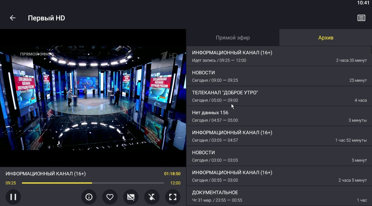
Task: Open program info with the (i) icon
Action: click(89, 197)
